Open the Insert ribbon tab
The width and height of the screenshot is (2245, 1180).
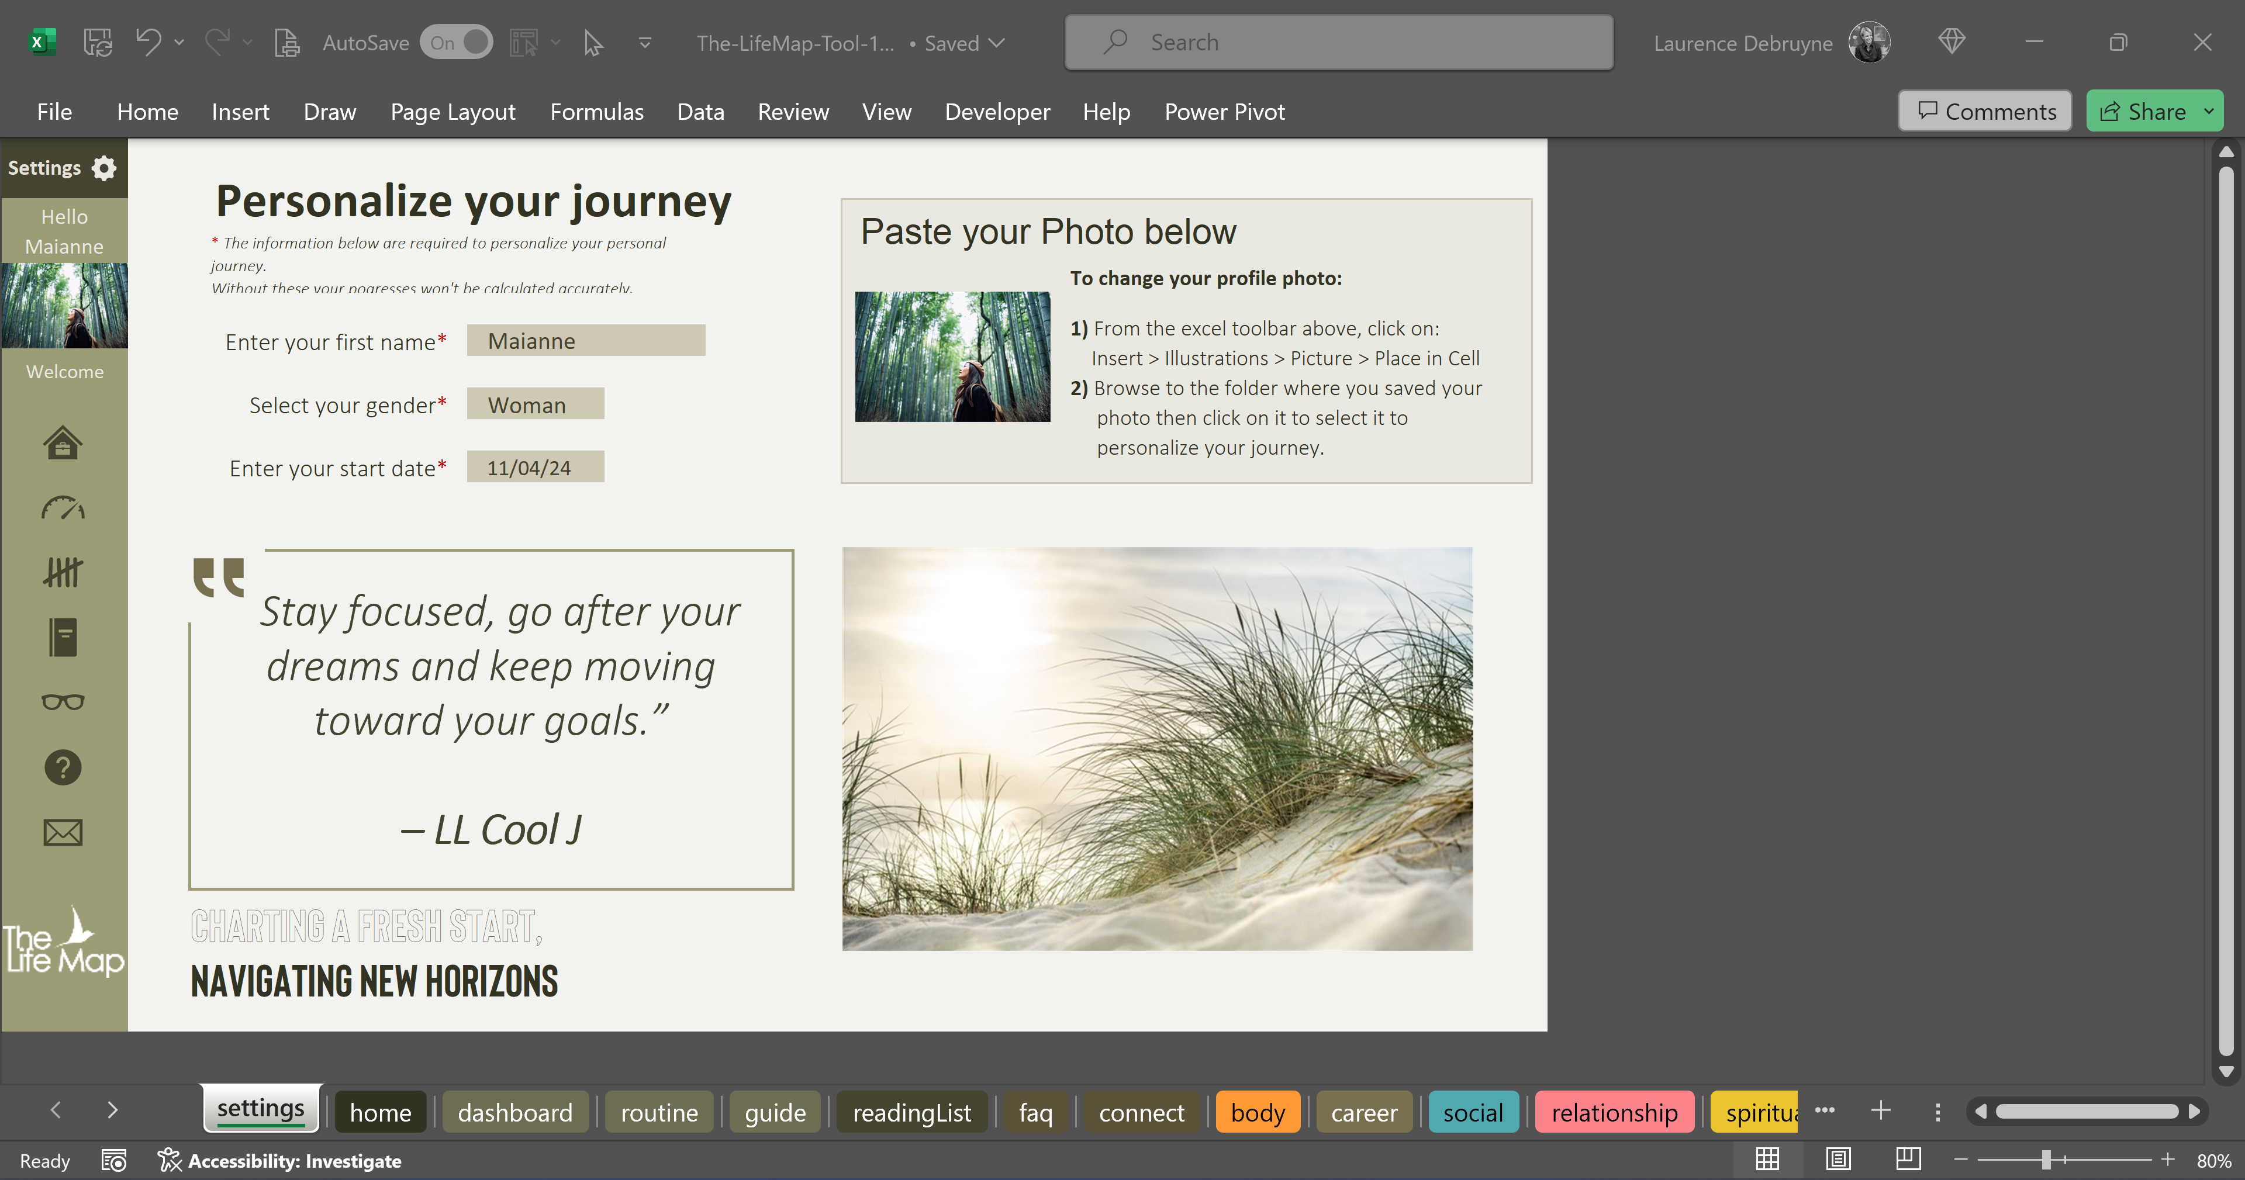coord(240,112)
